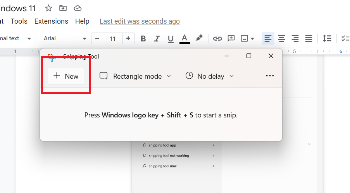Minimize the Snipping Tool window
Screen dimensions: 350x193
pyautogui.click(x=227, y=56)
